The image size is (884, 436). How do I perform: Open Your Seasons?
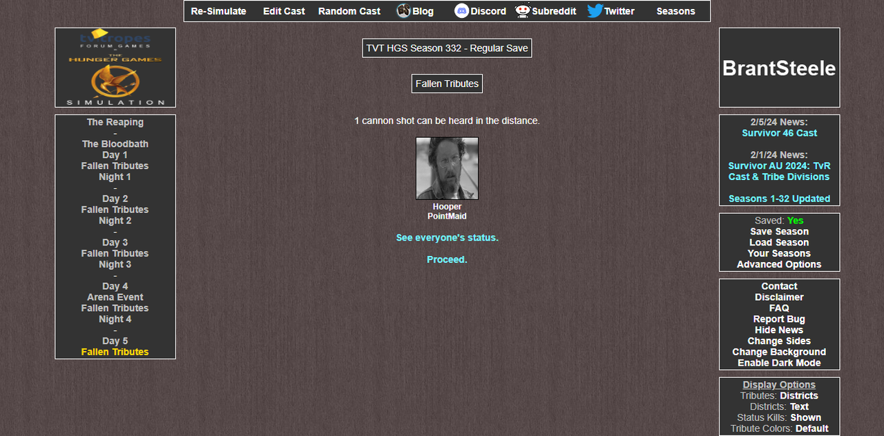click(779, 253)
